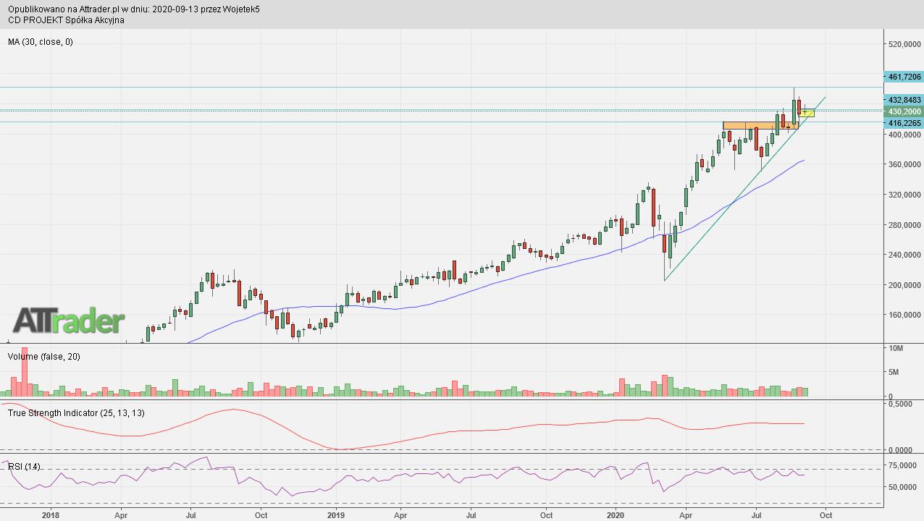Click the 240,0000 price axis value
This screenshot has width=924, height=521.
904,255
